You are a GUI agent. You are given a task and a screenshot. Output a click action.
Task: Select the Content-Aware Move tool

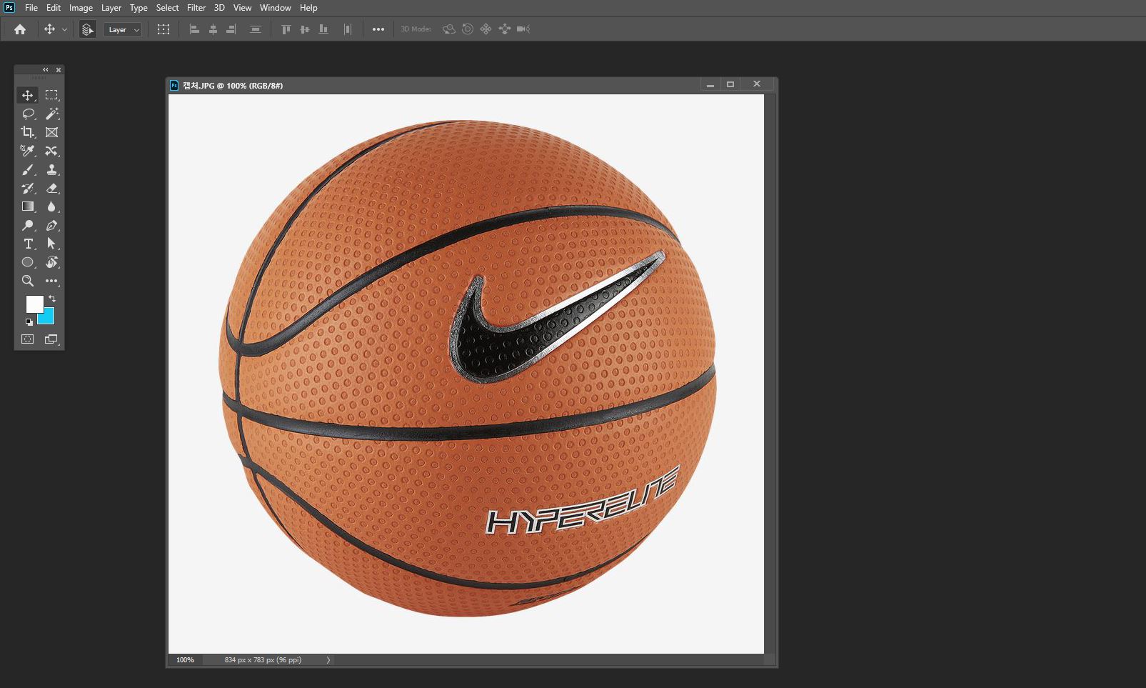[51, 151]
